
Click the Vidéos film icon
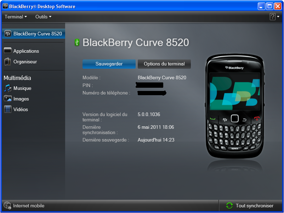7,109
